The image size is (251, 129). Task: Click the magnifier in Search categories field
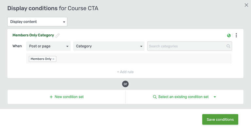(x=228, y=46)
